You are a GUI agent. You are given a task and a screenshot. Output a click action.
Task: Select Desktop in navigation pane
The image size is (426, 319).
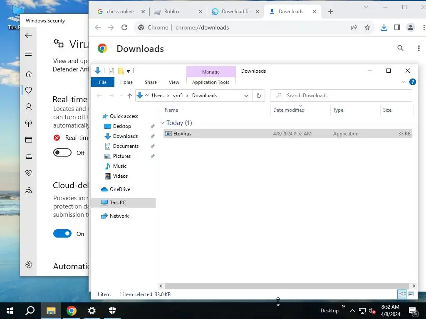pos(122,126)
